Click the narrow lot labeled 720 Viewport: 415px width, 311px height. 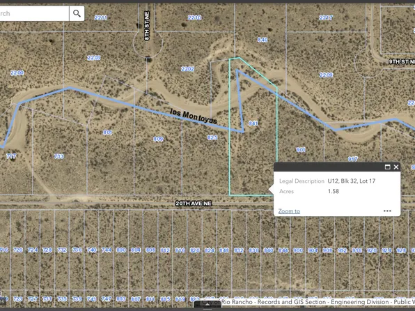(18, 250)
